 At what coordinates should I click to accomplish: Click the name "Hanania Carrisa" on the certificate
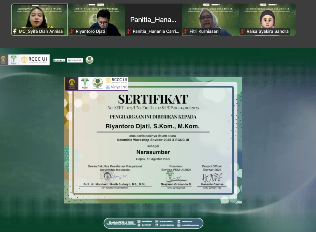click(x=212, y=184)
